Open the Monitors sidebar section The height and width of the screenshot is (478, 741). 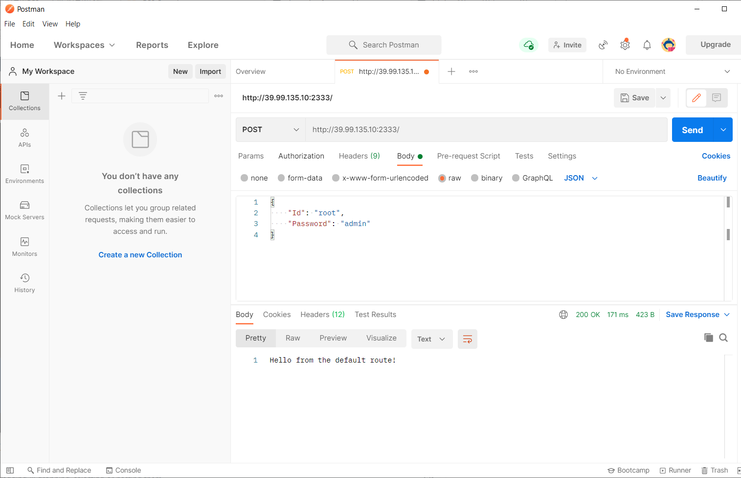click(24, 247)
